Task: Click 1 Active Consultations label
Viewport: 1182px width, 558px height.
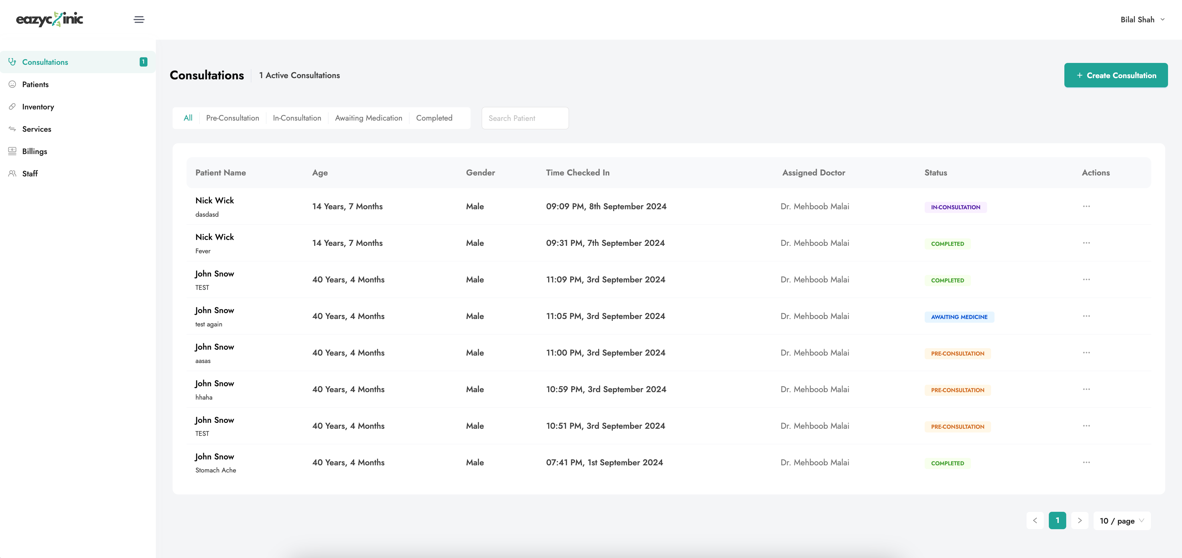Action: (x=300, y=75)
